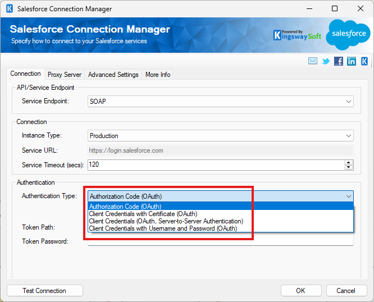Click the Authentication Type label

click(x=49, y=196)
